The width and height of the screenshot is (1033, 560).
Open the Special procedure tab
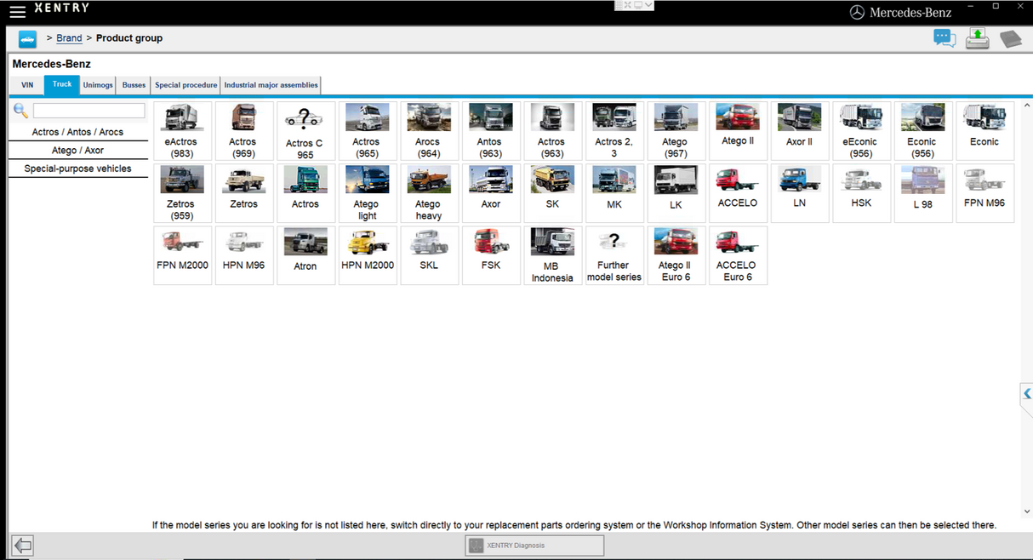185,85
